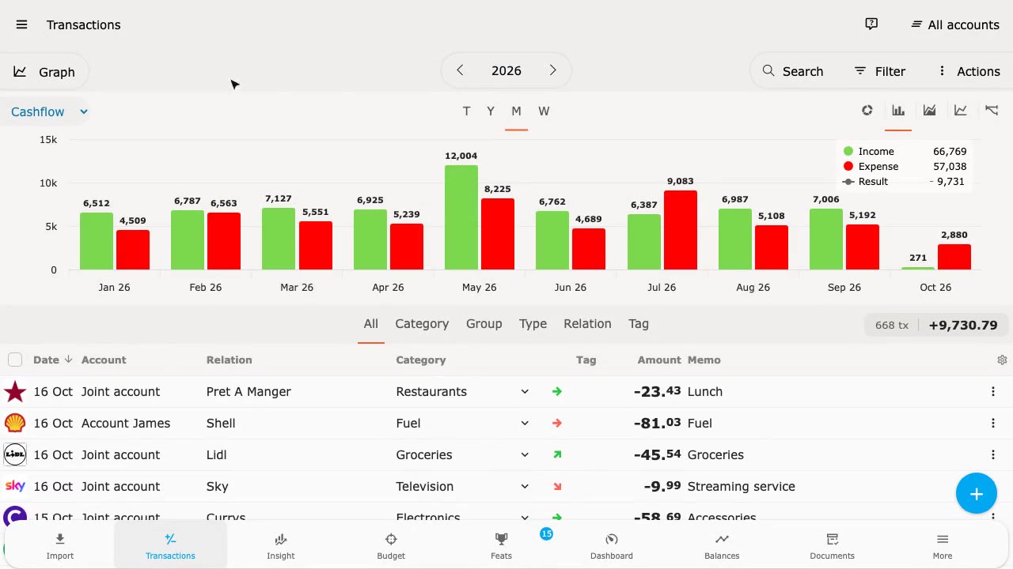Open the All accounts selector
The width and height of the screenshot is (1013, 569).
click(954, 24)
